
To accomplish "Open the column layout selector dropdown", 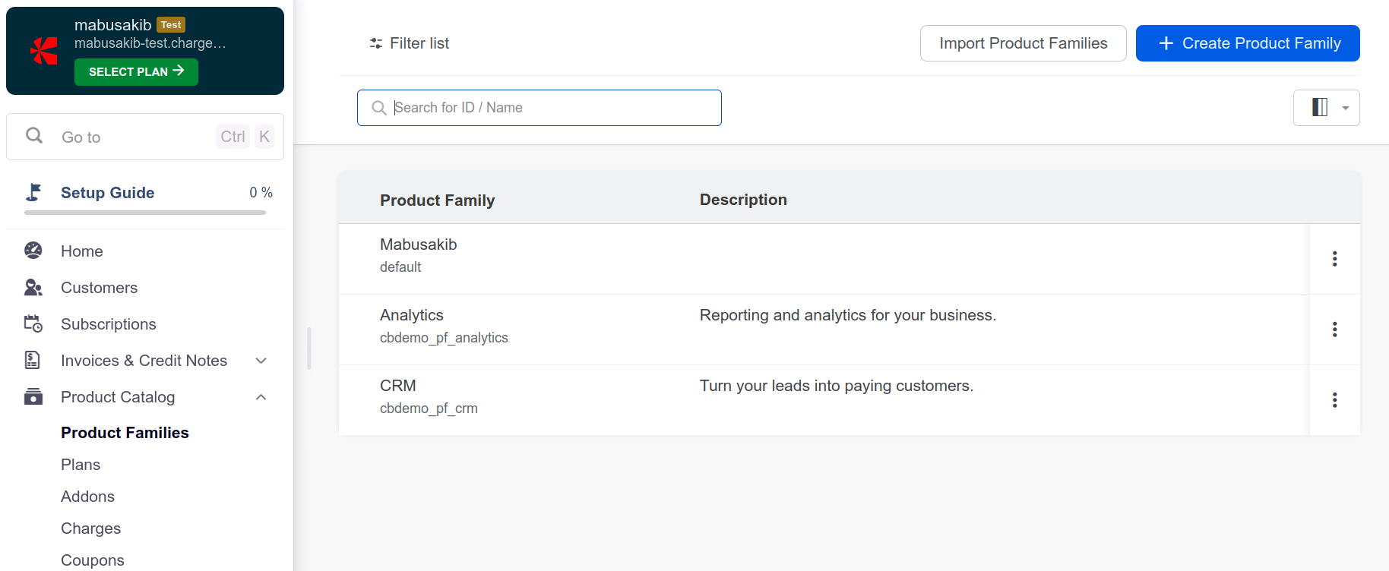I will click(1326, 108).
